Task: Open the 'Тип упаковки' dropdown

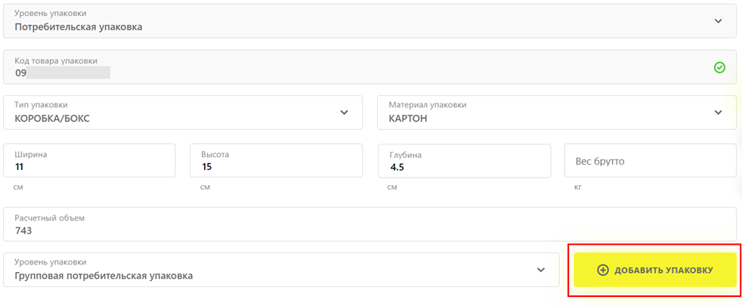Action: (x=183, y=113)
